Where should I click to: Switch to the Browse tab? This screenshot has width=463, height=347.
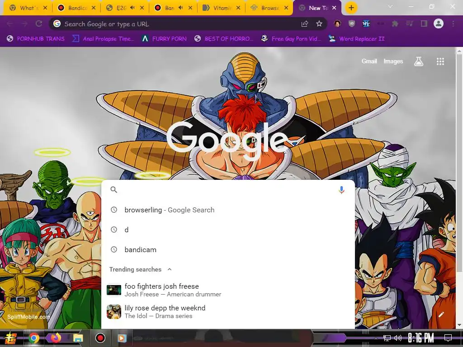269,8
